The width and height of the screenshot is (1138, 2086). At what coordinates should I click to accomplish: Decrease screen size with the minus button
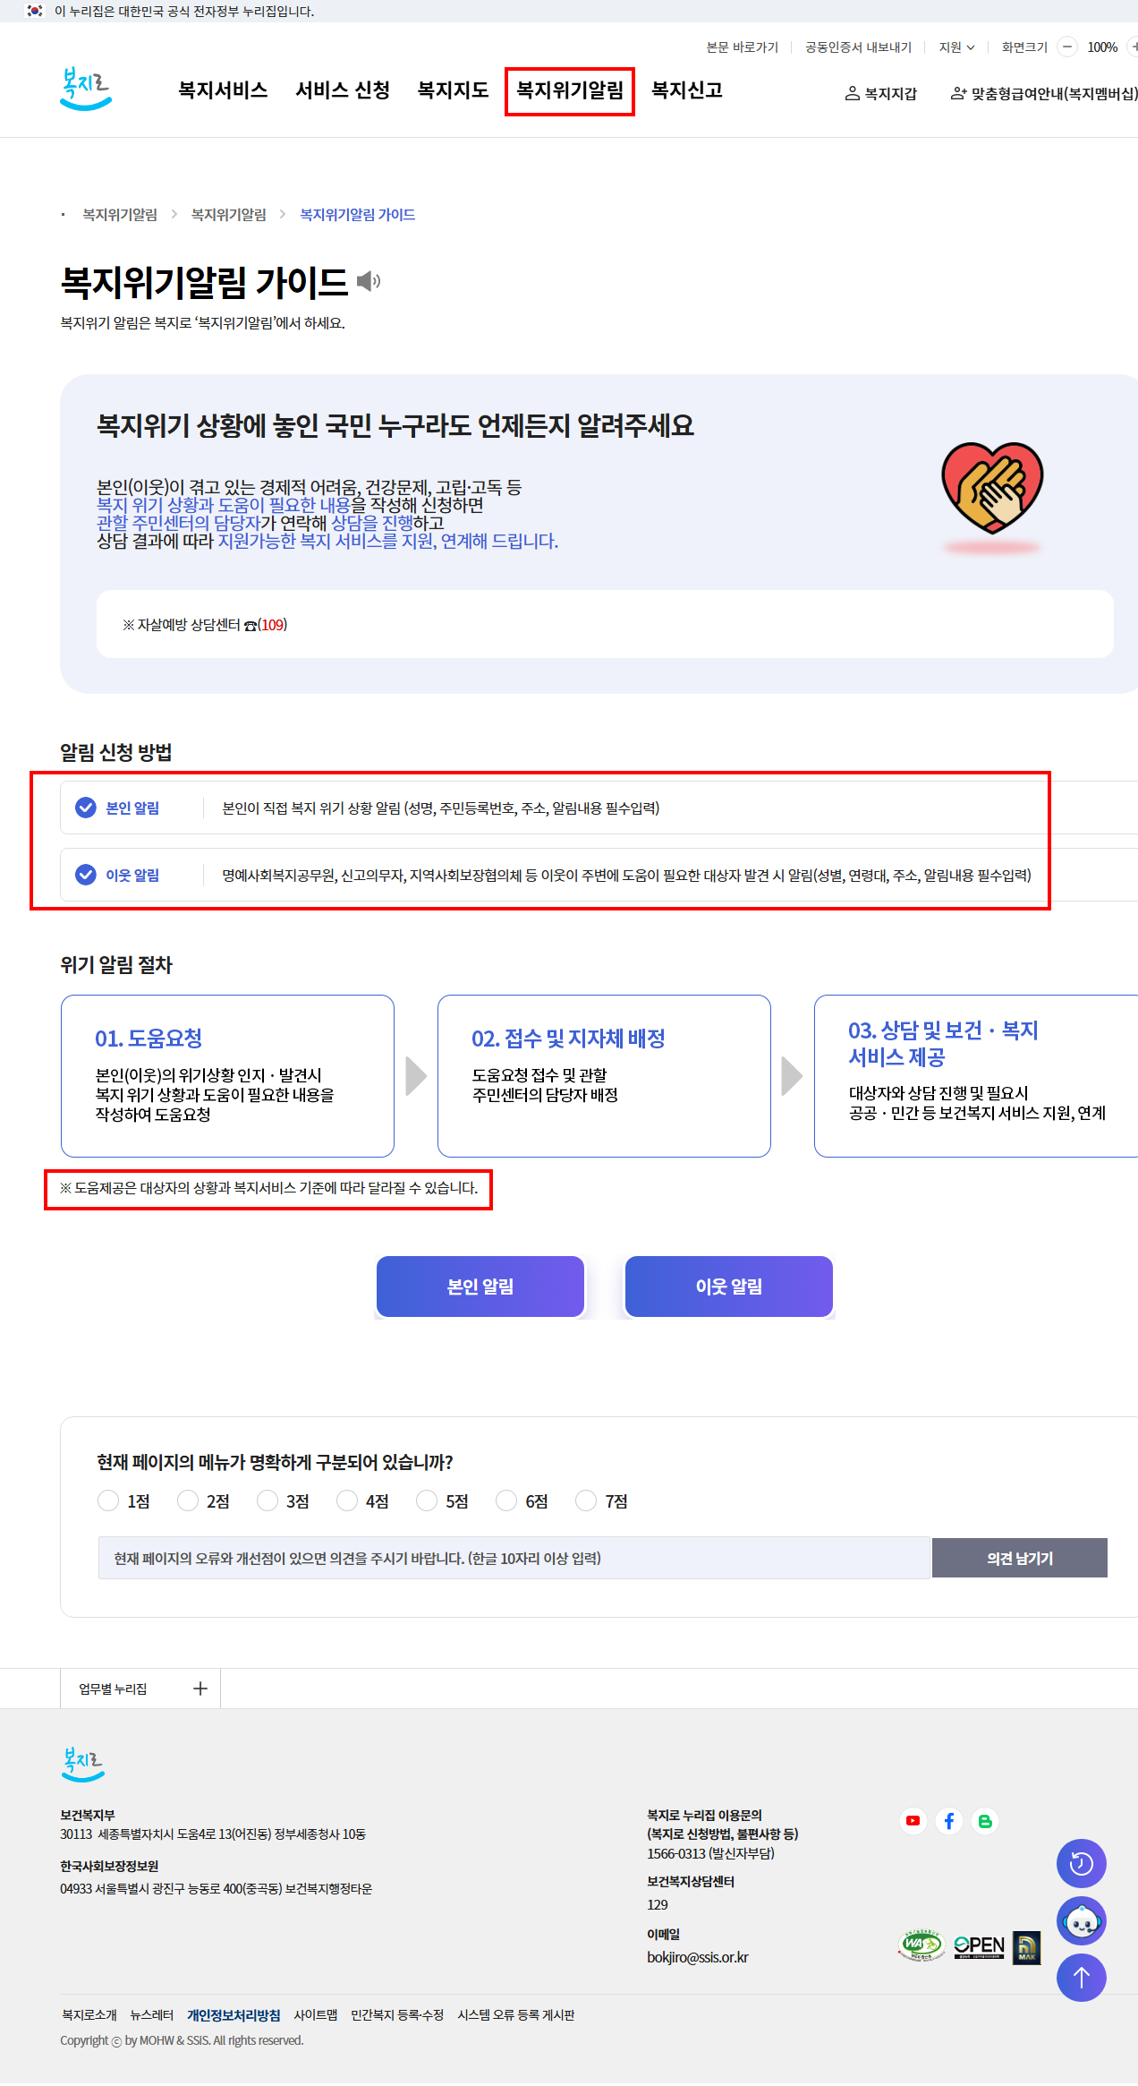pos(1067,47)
